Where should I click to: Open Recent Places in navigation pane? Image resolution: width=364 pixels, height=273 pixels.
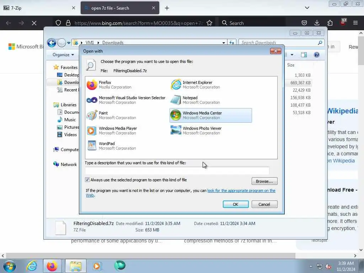click(x=71, y=90)
